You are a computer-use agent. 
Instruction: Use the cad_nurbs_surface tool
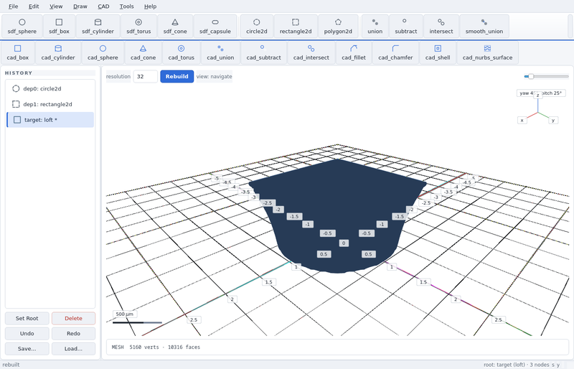click(x=487, y=53)
